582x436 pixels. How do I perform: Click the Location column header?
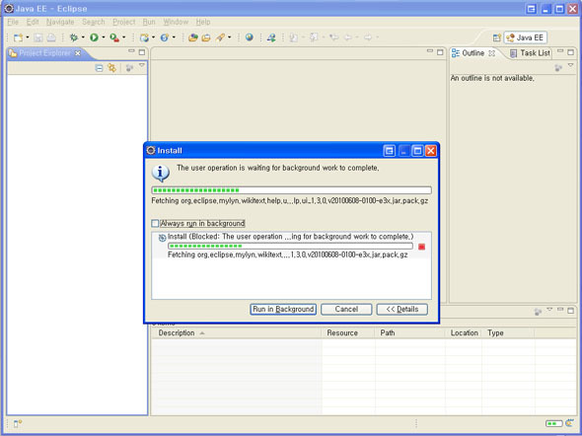464,332
